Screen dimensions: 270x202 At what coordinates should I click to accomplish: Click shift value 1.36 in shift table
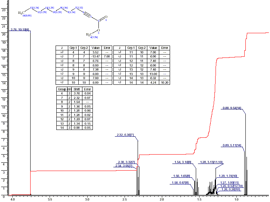click(x=76, y=106)
